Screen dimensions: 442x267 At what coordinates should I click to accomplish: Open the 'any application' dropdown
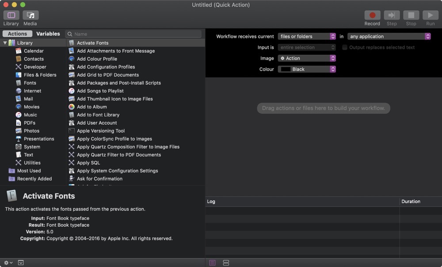[x=389, y=36]
